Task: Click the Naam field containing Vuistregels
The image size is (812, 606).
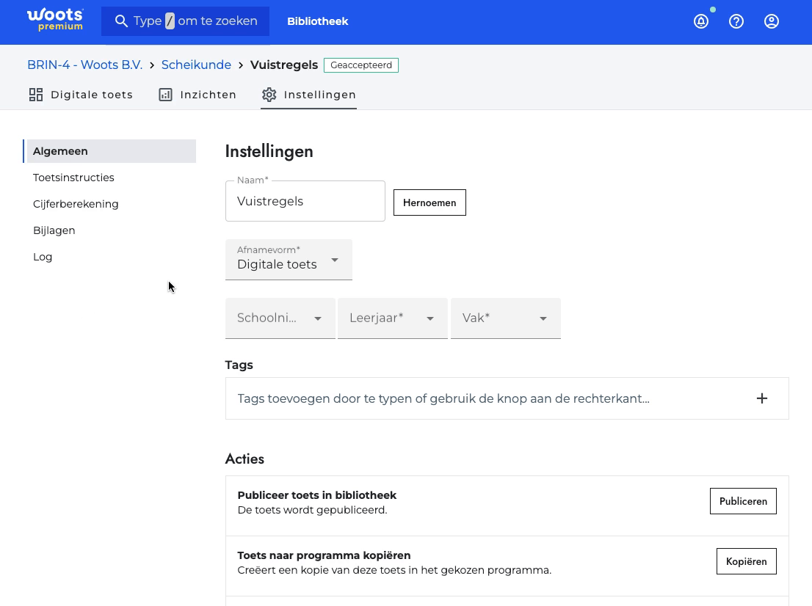Action: [305, 201]
